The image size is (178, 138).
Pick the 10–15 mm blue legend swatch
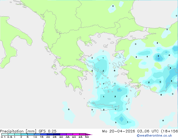pos(37,134)
